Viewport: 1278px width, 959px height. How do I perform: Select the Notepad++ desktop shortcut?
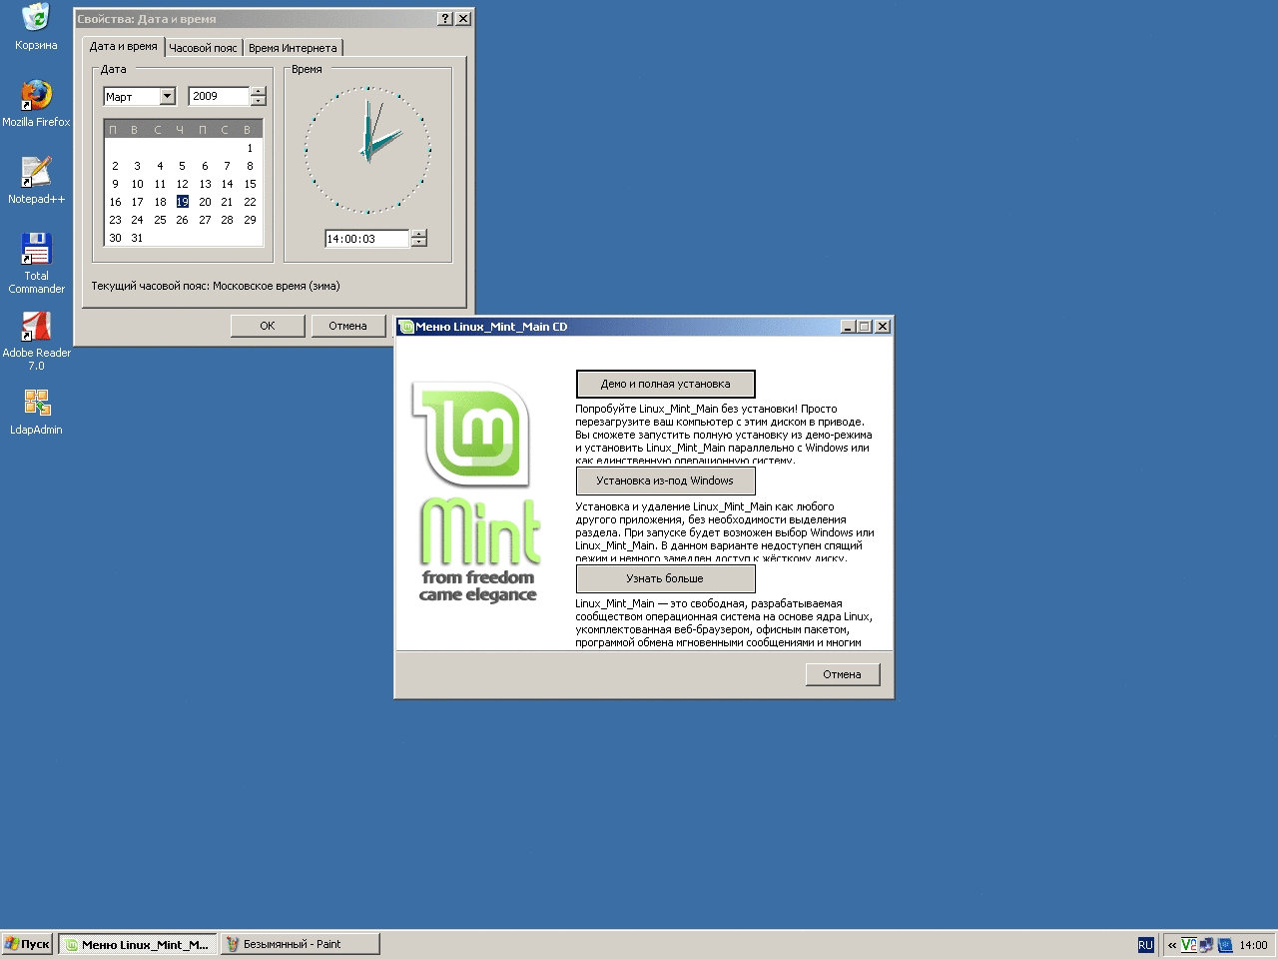click(36, 172)
